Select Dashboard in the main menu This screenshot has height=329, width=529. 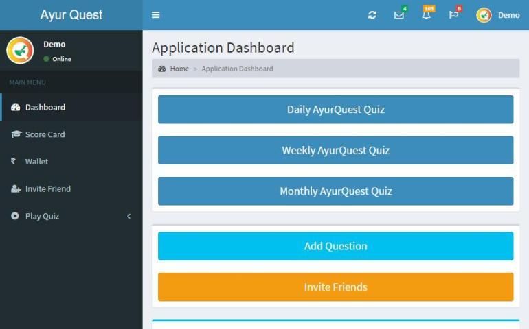click(x=45, y=107)
